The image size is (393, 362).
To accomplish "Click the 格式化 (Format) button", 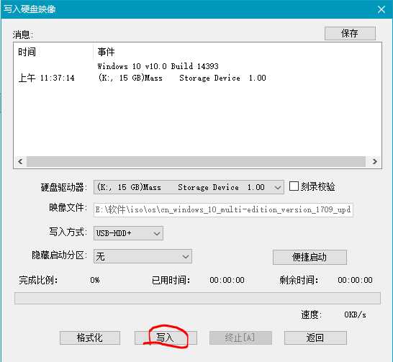I will click(90, 338).
